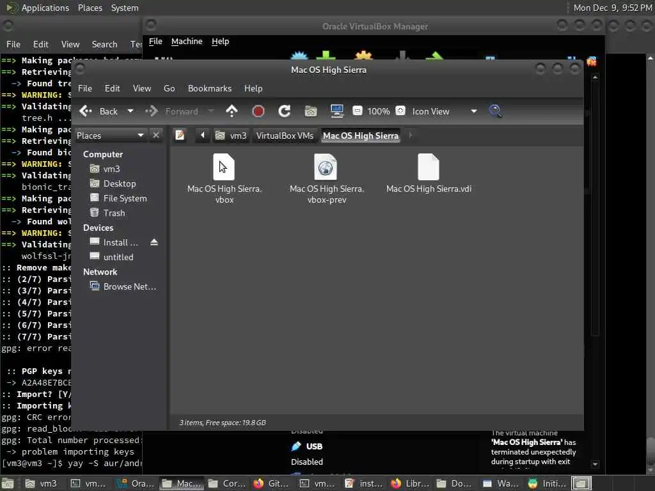Open the file manager Edit menu
The width and height of the screenshot is (655, 491).
coord(112,88)
